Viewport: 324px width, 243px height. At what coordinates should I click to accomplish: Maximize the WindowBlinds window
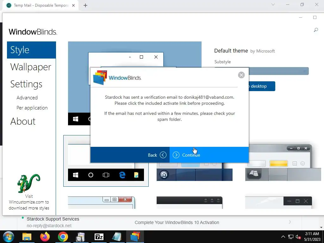pyautogui.click(x=315, y=17)
